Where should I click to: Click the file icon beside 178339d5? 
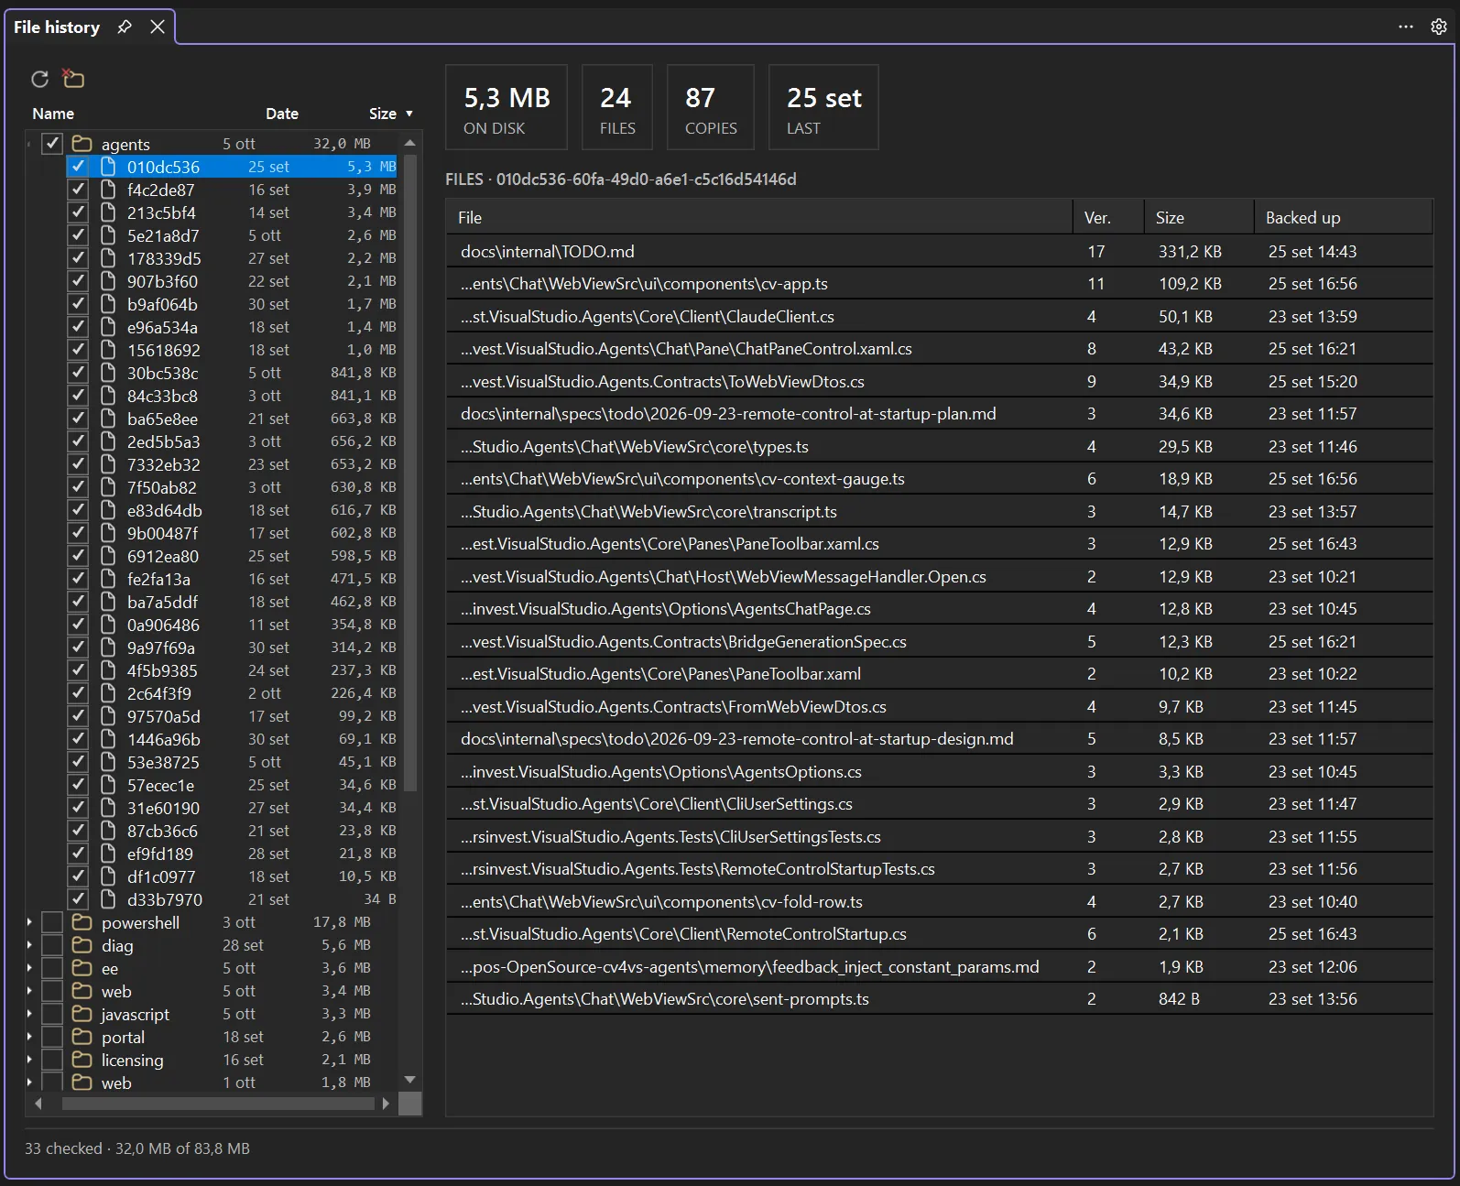pos(108,258)
